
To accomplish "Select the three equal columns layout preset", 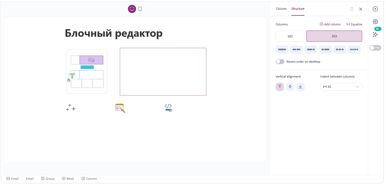I will (340, 49).
